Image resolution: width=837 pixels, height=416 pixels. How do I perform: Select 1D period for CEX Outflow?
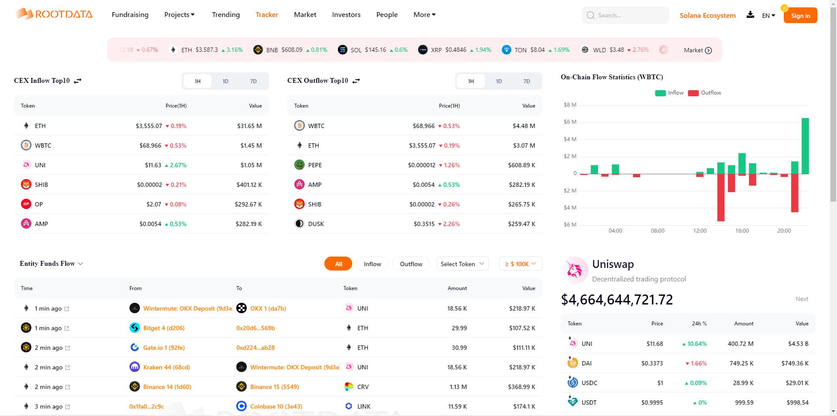pos(499,81)
